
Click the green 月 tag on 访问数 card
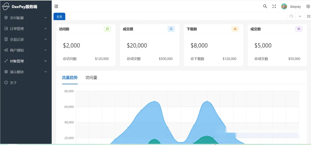coord(107,29)
